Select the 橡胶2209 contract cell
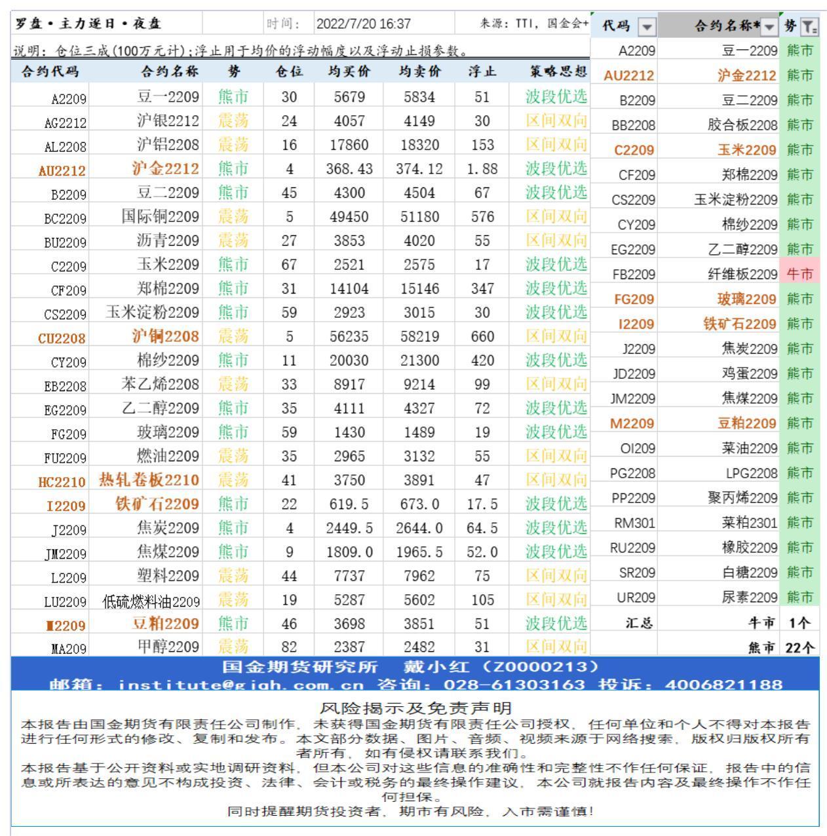This screenshot has width=827, height=836. click(x=719, y=548)
